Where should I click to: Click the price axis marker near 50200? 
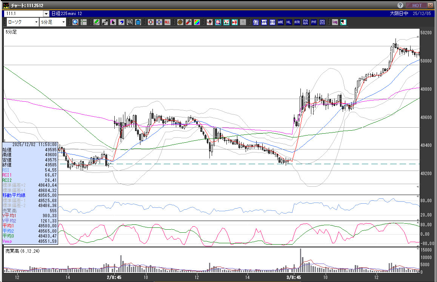(418, 37)
